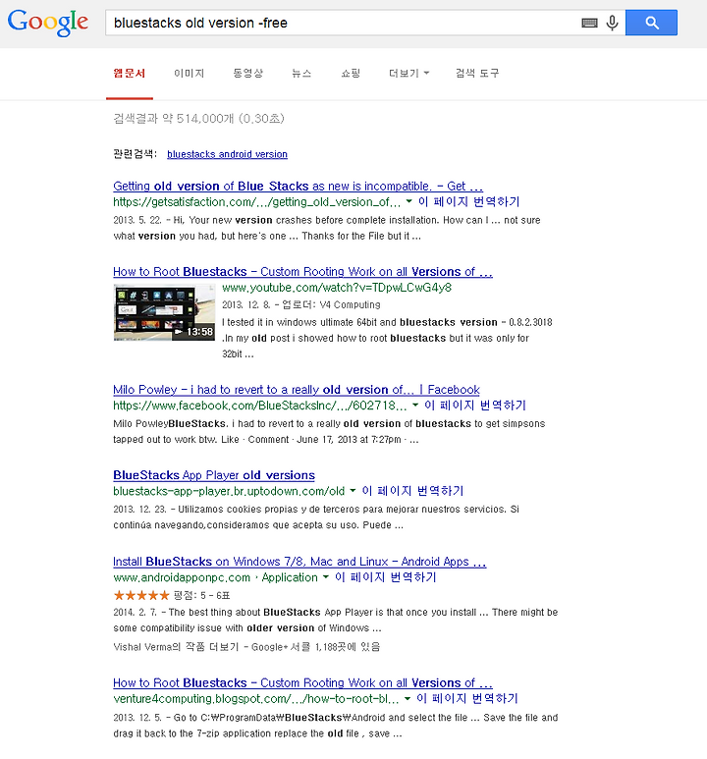Open the on-screen keyboard icon
Viewport: 707px width, 759px height.
click(x=589, y=23)
